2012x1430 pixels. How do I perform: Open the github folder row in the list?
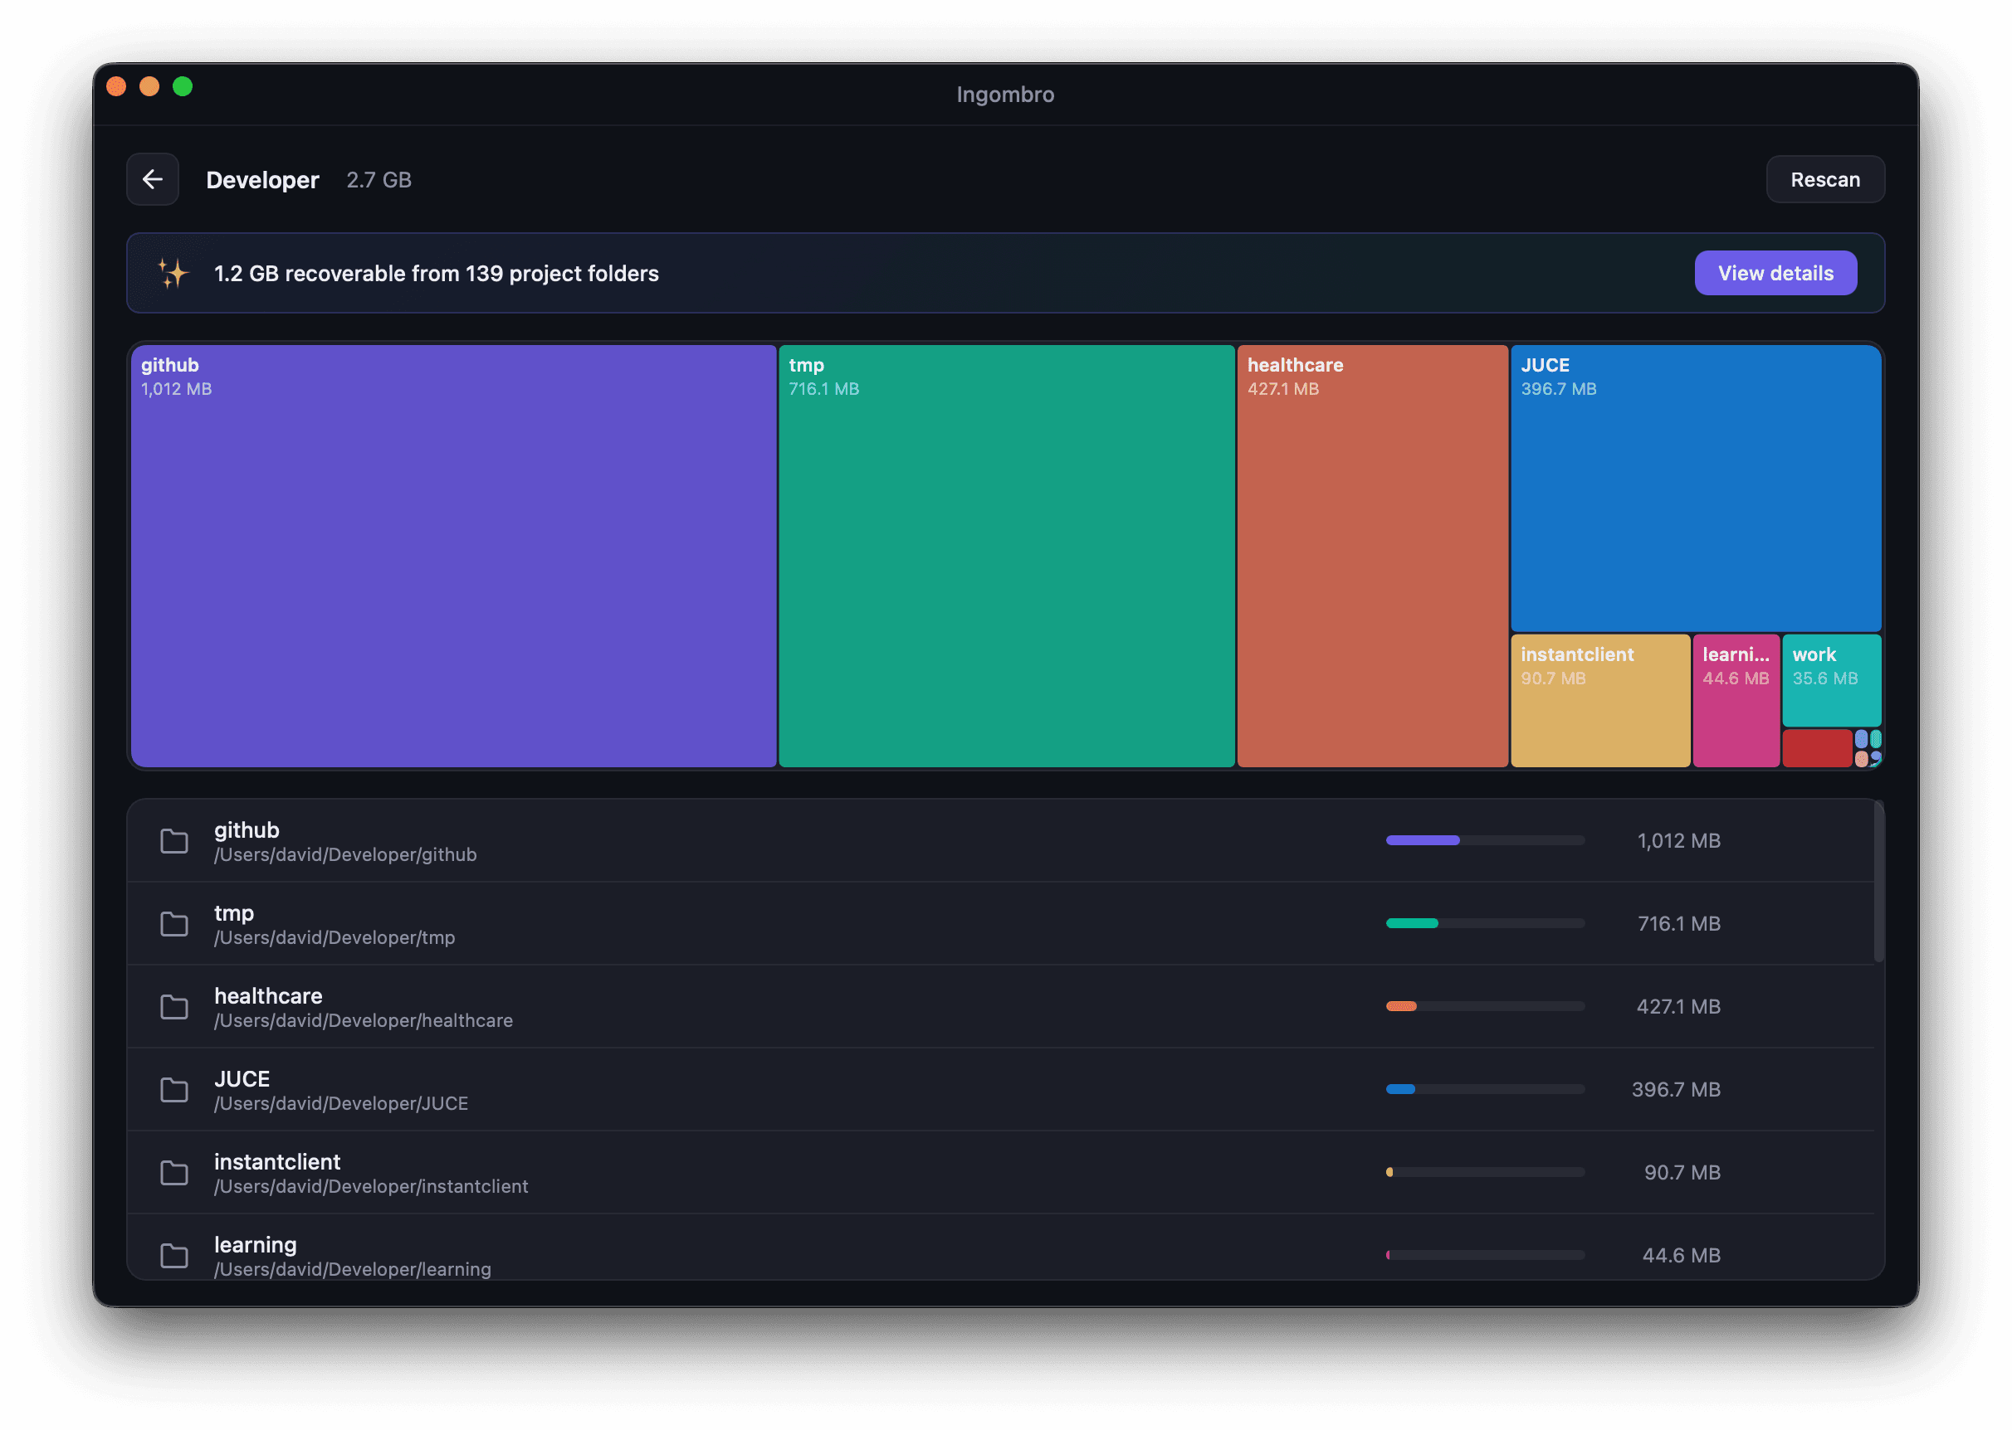tap(617, 841)
